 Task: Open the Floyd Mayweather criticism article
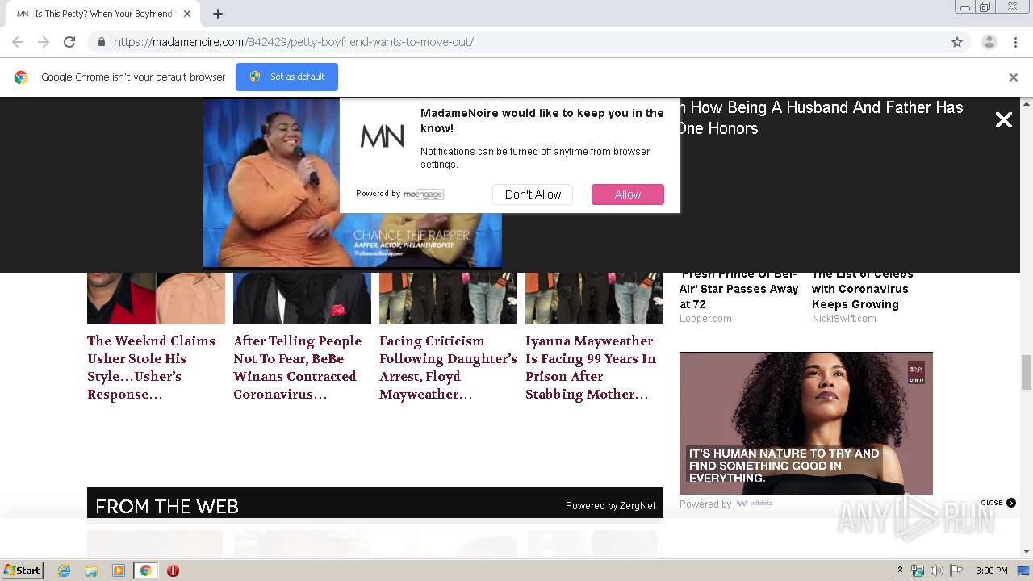[448, 367]
